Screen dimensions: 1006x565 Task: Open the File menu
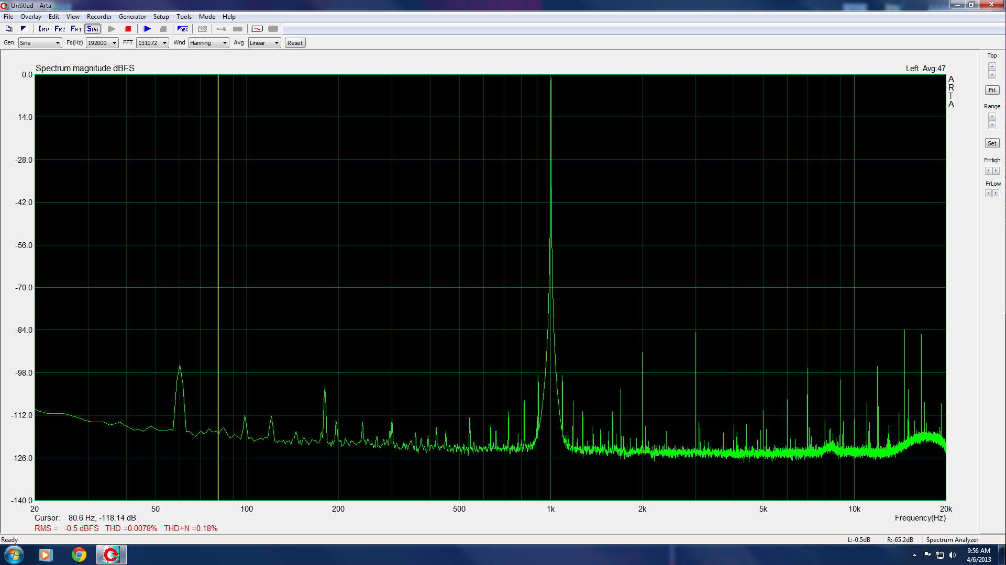click(x=8, y=17)
